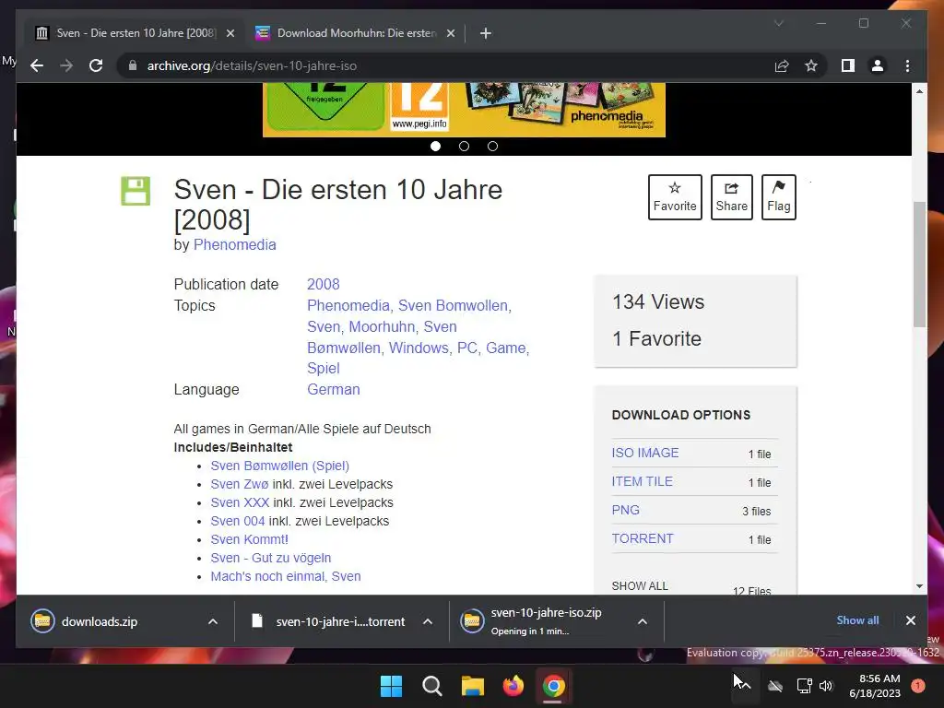This screenshot has width=944, height=708.
Task: Open the Sven 004 link
Action: pyautogui.click(x=238, y=522)
